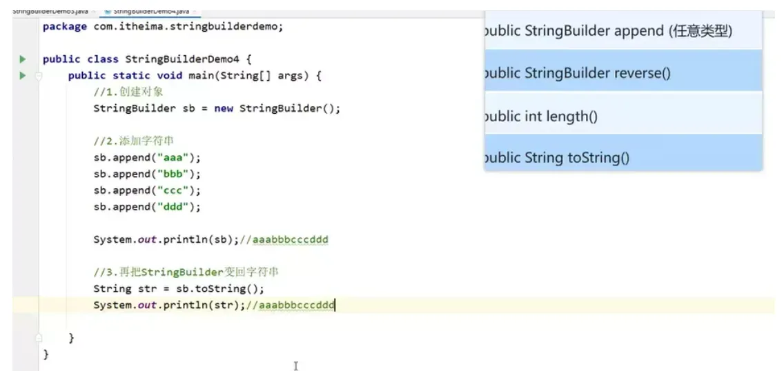Click the sb.append("bbb") line
Image resolution: width=784 pixels, height=371 pixels.
click(147, 174)
